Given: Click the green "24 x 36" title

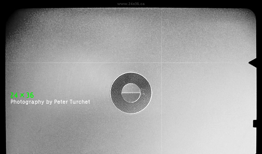Looking at the screenshot, I should tap(22, 95).
